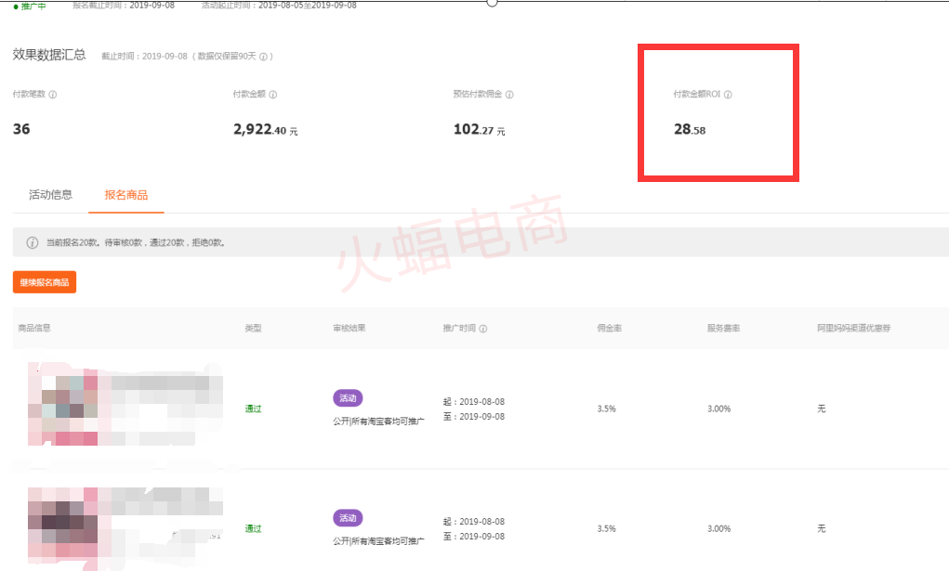Image resolution: width=949 pixels, height=571 pixels.
Task: Click the 28.58 ROI value
Action: click(x=690, y=130)
